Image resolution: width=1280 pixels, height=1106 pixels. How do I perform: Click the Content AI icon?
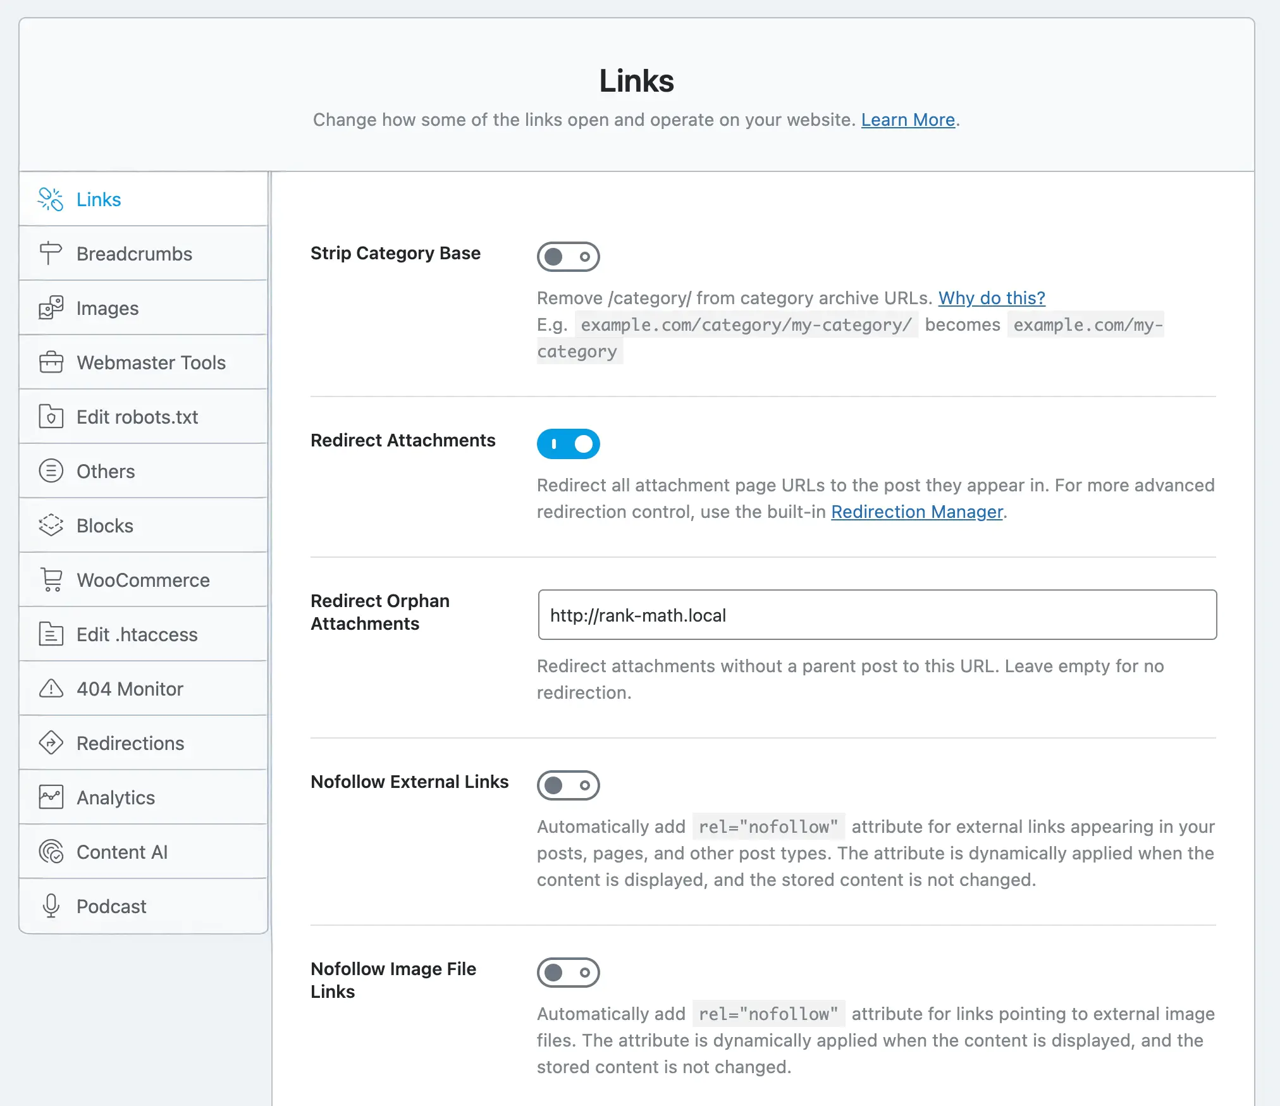(51, 852)
